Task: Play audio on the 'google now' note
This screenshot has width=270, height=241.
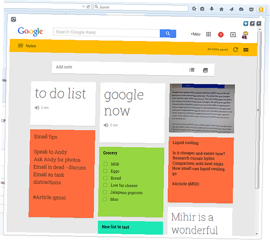Action: click(106, 125)
